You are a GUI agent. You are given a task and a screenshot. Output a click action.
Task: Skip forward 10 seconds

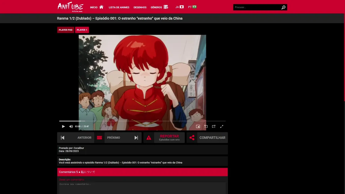click(x=214, y=126)
